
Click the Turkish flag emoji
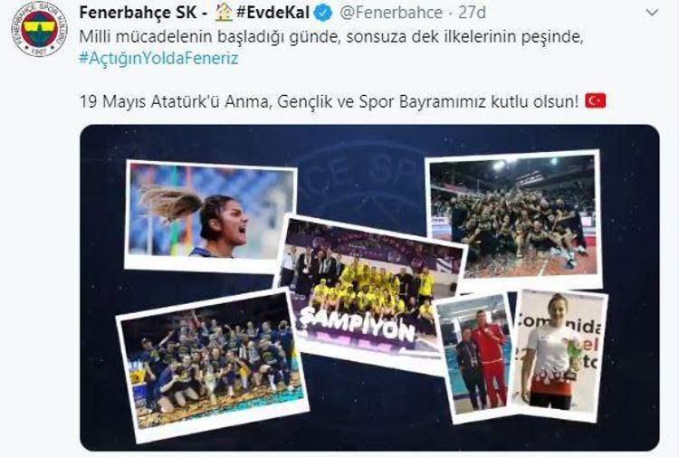[596, 100]
